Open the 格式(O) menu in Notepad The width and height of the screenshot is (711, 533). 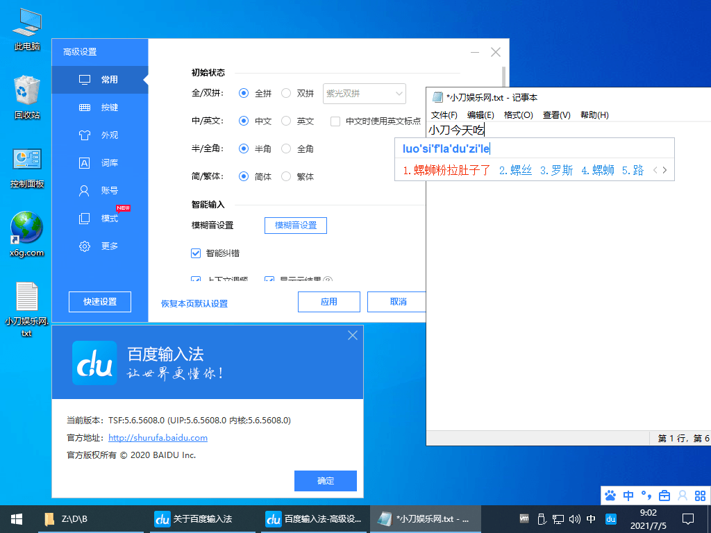518,115
